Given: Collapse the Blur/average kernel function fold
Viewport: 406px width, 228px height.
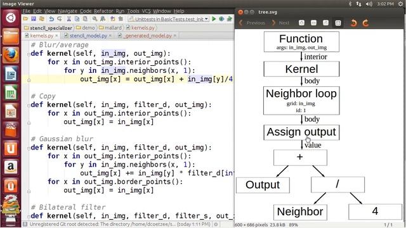Looking at the screenshot, I should click(29, 54).
